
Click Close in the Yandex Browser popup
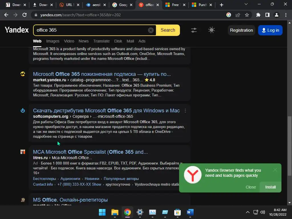tap(251, 187)
